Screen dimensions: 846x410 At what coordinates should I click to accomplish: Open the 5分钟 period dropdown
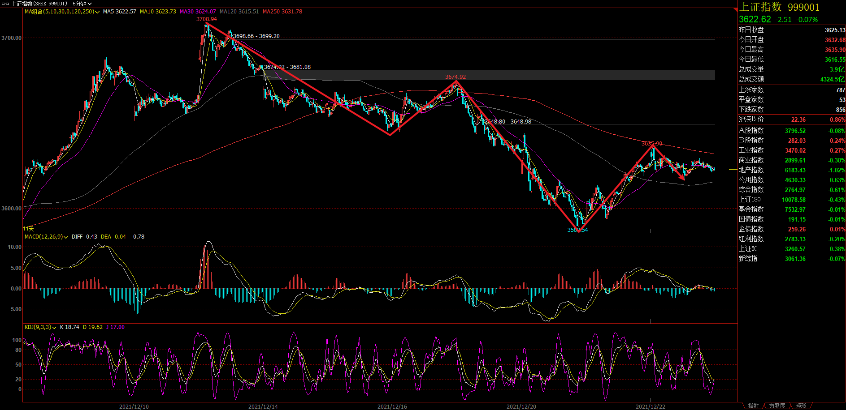(82, 4)
